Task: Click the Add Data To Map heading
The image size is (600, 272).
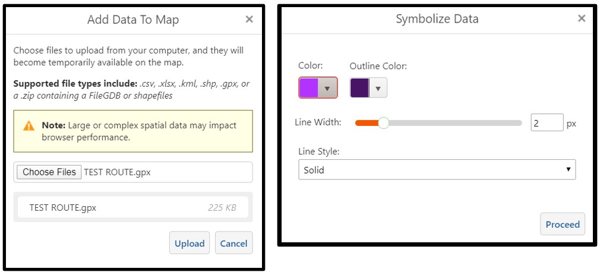Action: click(132, 20)
